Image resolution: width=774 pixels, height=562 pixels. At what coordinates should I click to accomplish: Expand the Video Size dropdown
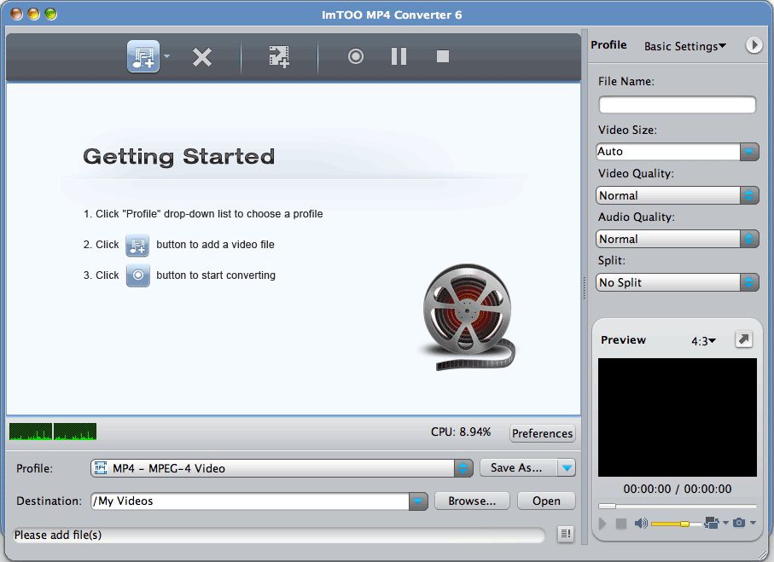pos(748,152)
